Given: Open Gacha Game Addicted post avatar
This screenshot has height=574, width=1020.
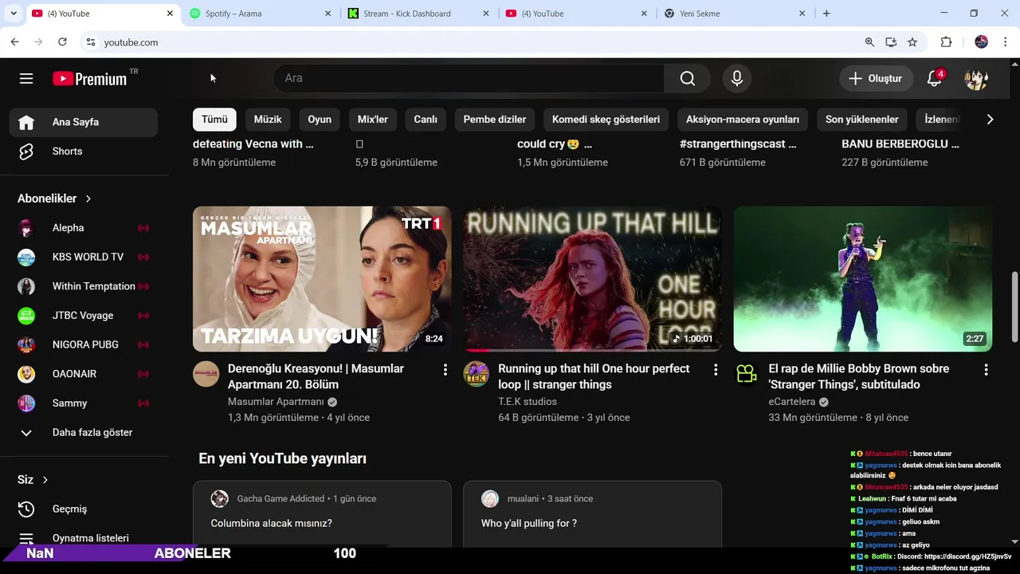Looking at the screenshot, I should pyautogui.click(x=220, y=499).
